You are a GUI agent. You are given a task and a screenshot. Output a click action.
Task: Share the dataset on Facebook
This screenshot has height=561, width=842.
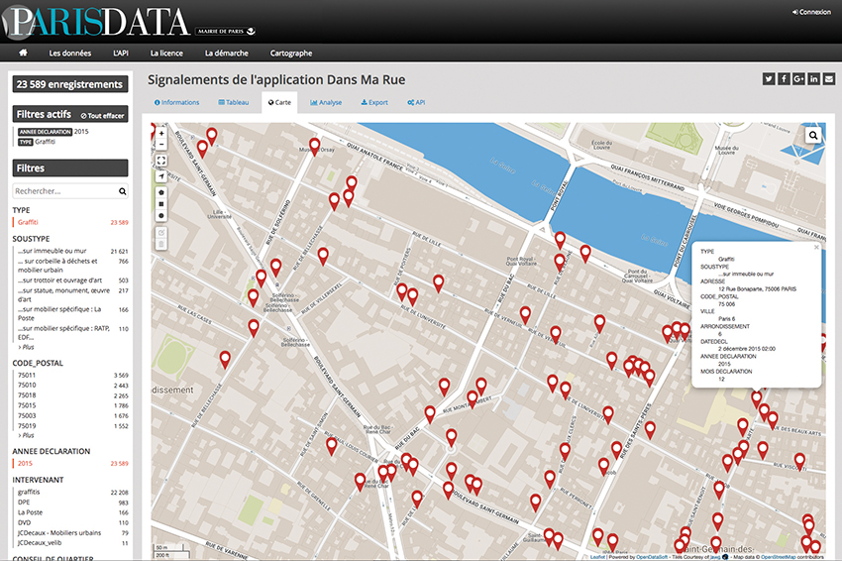[x=784, y=79]
